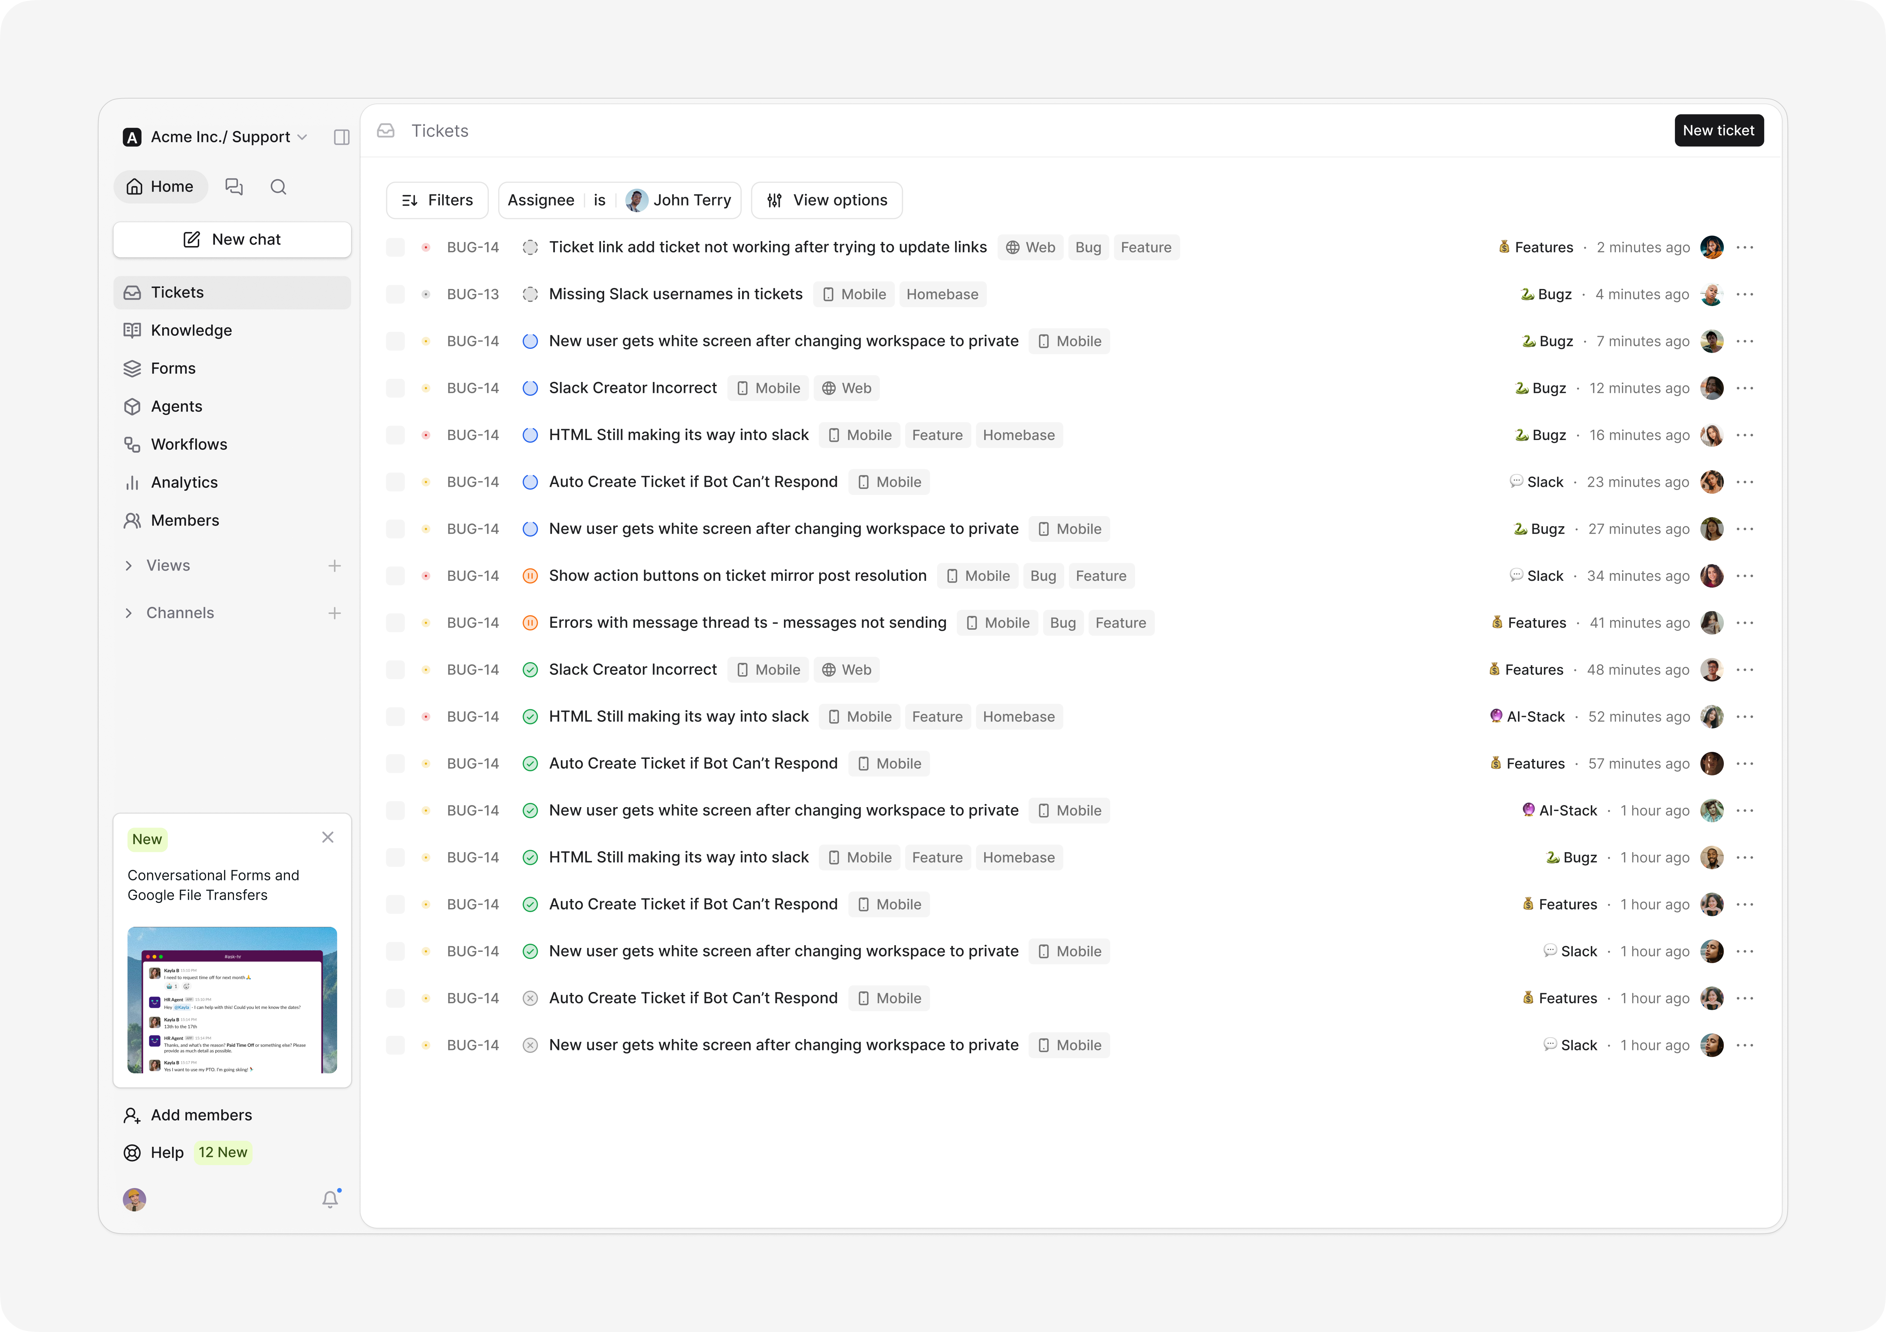This screenshot has height=1332, width=1886.
Task: Click in-progress status icon of 12 minutes ago ticket
Action: [x=531, y=388]
